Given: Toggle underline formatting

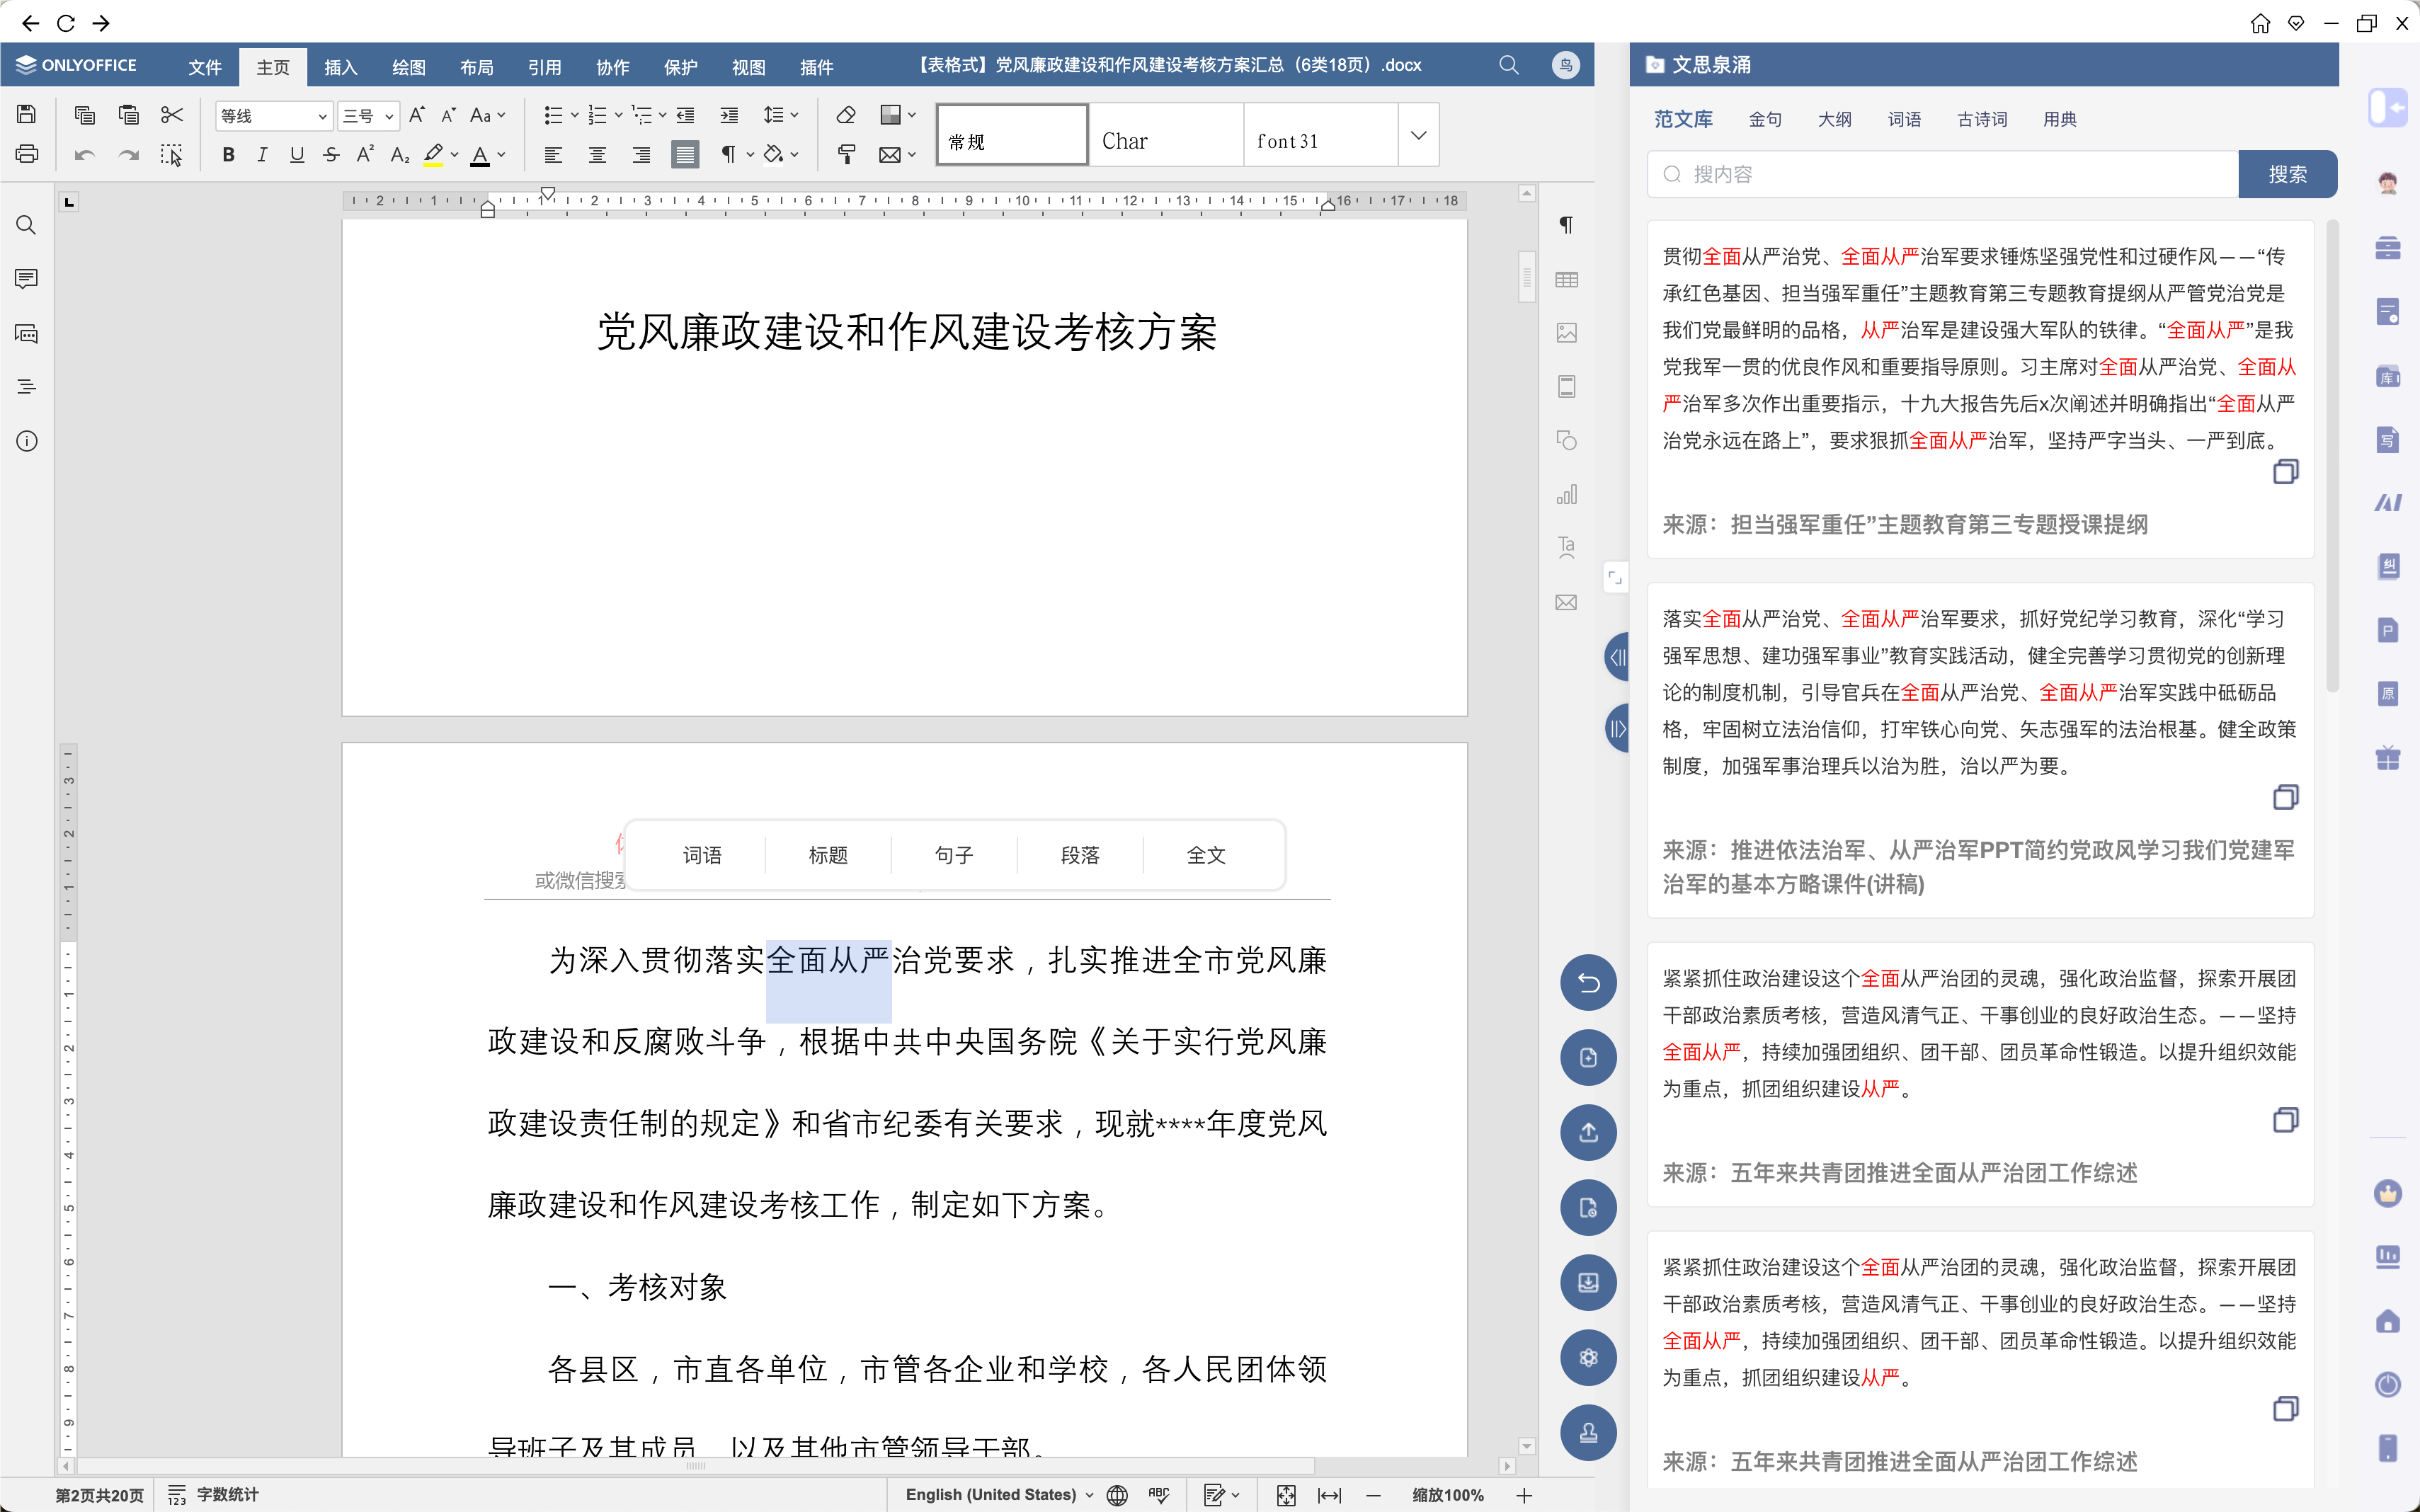Looking at the screenshot, I should click(297, 155).
